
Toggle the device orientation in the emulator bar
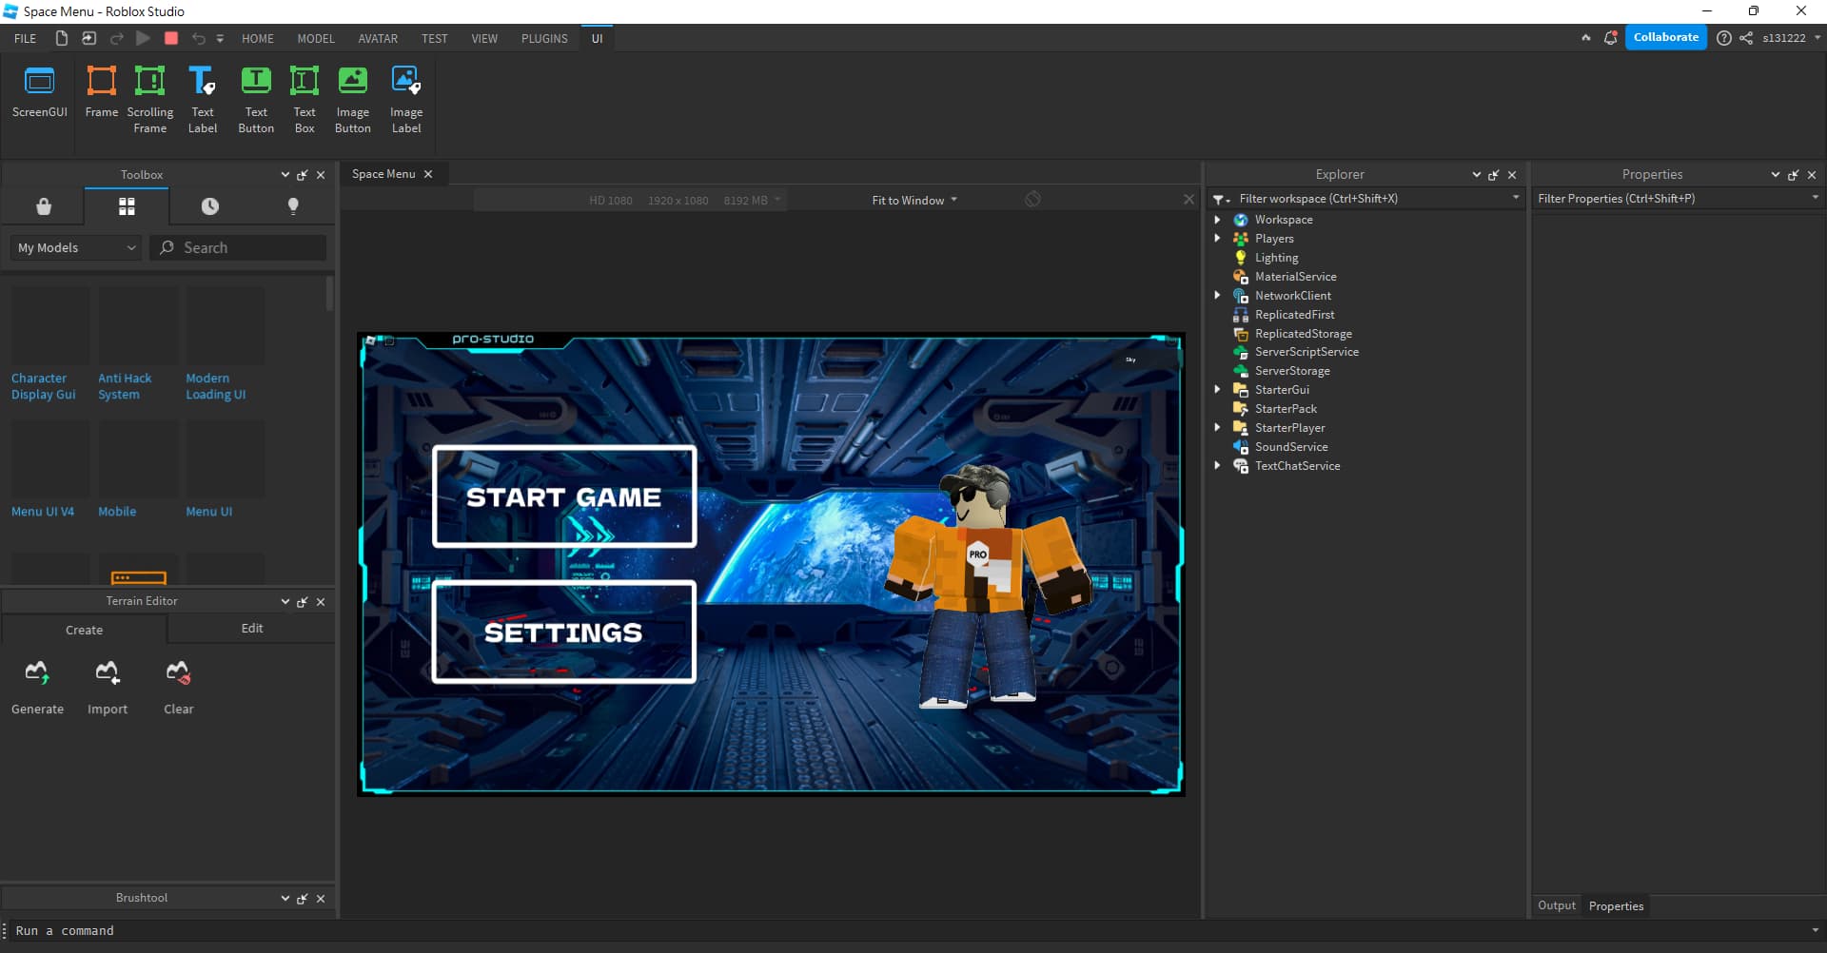[1033, 199]
